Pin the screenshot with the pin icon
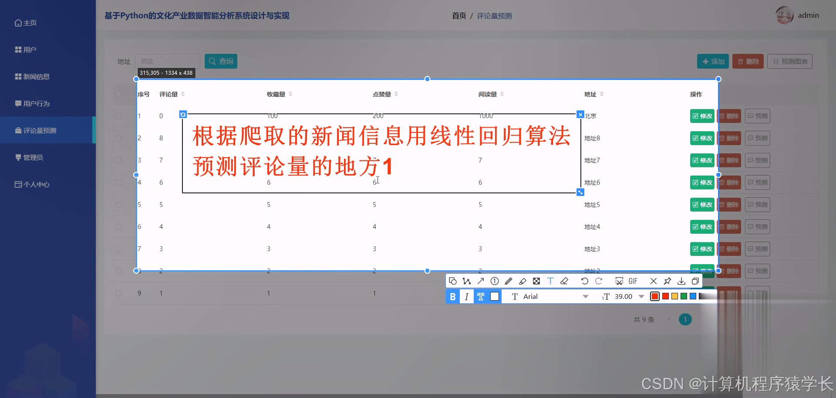Screen dimensions: 836x398 667,281
